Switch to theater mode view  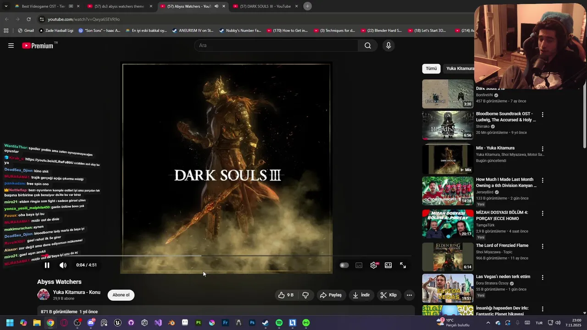[388, 265]
